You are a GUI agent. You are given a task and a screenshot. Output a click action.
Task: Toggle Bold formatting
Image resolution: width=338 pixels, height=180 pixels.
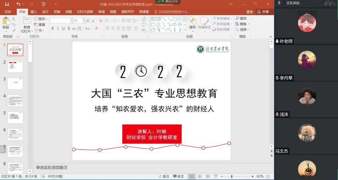(x=53, y=29)
